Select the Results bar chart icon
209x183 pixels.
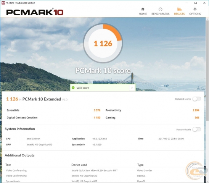coord(179,9)
